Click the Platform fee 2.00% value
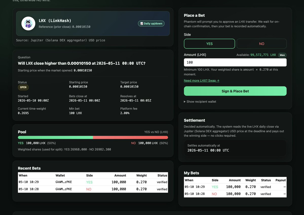304x215 pixels. tap(125, 113)
